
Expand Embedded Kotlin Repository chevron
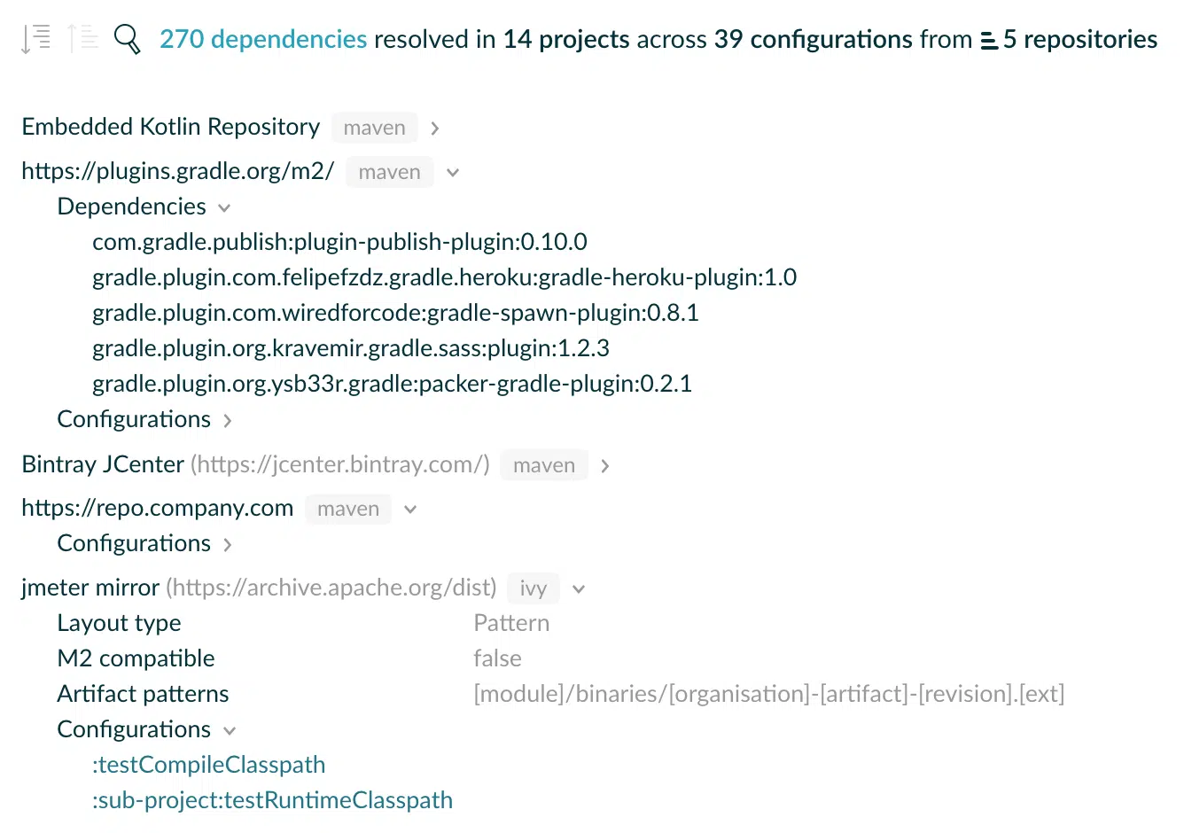pos(435,128)
